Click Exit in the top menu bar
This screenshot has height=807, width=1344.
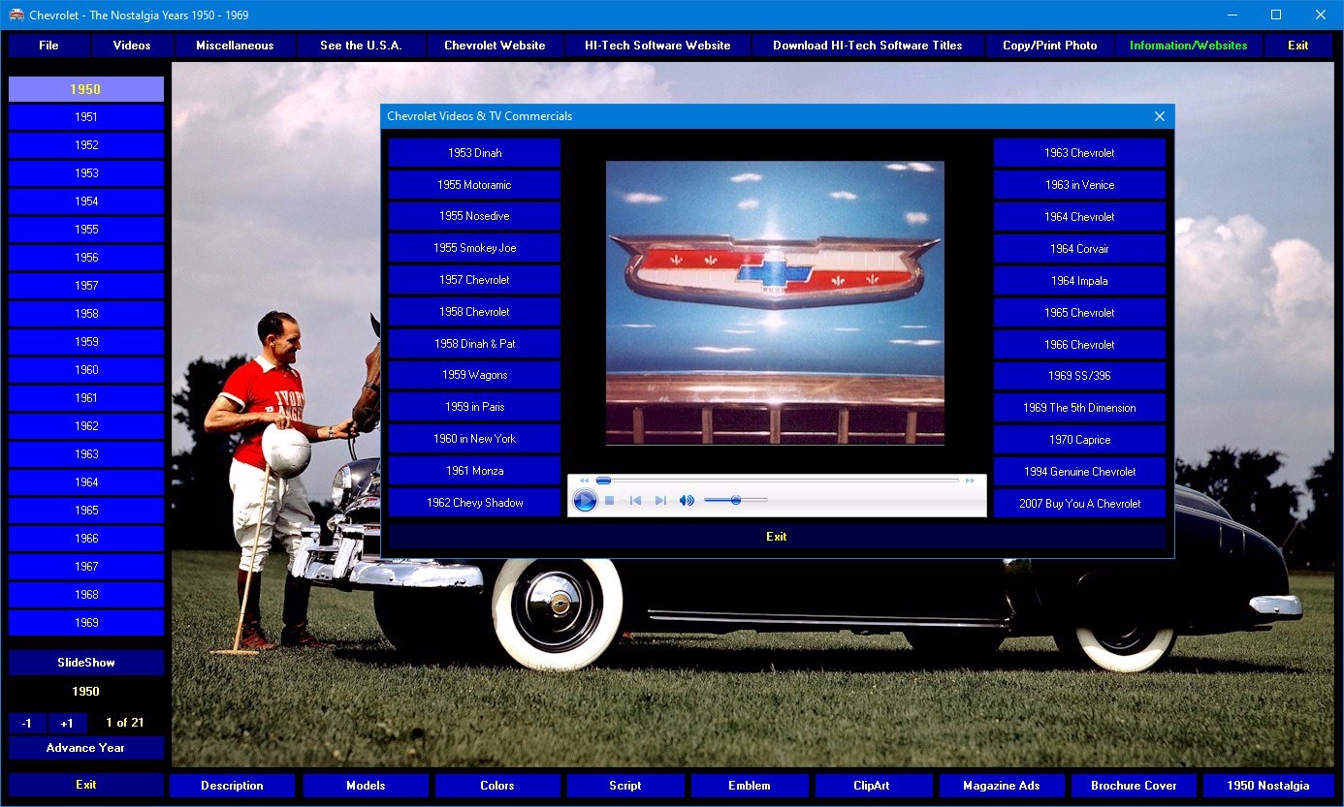coord(1298,46)
